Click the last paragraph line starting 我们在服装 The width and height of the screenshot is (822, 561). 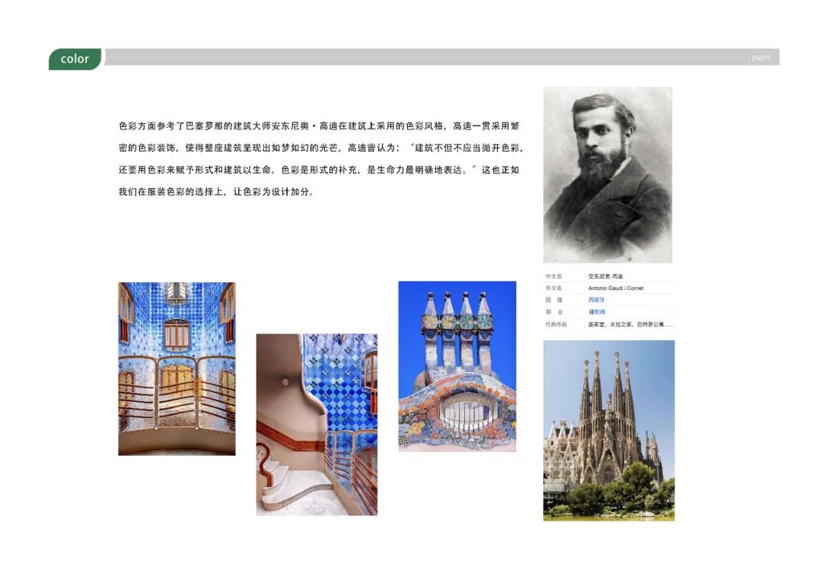216,192
